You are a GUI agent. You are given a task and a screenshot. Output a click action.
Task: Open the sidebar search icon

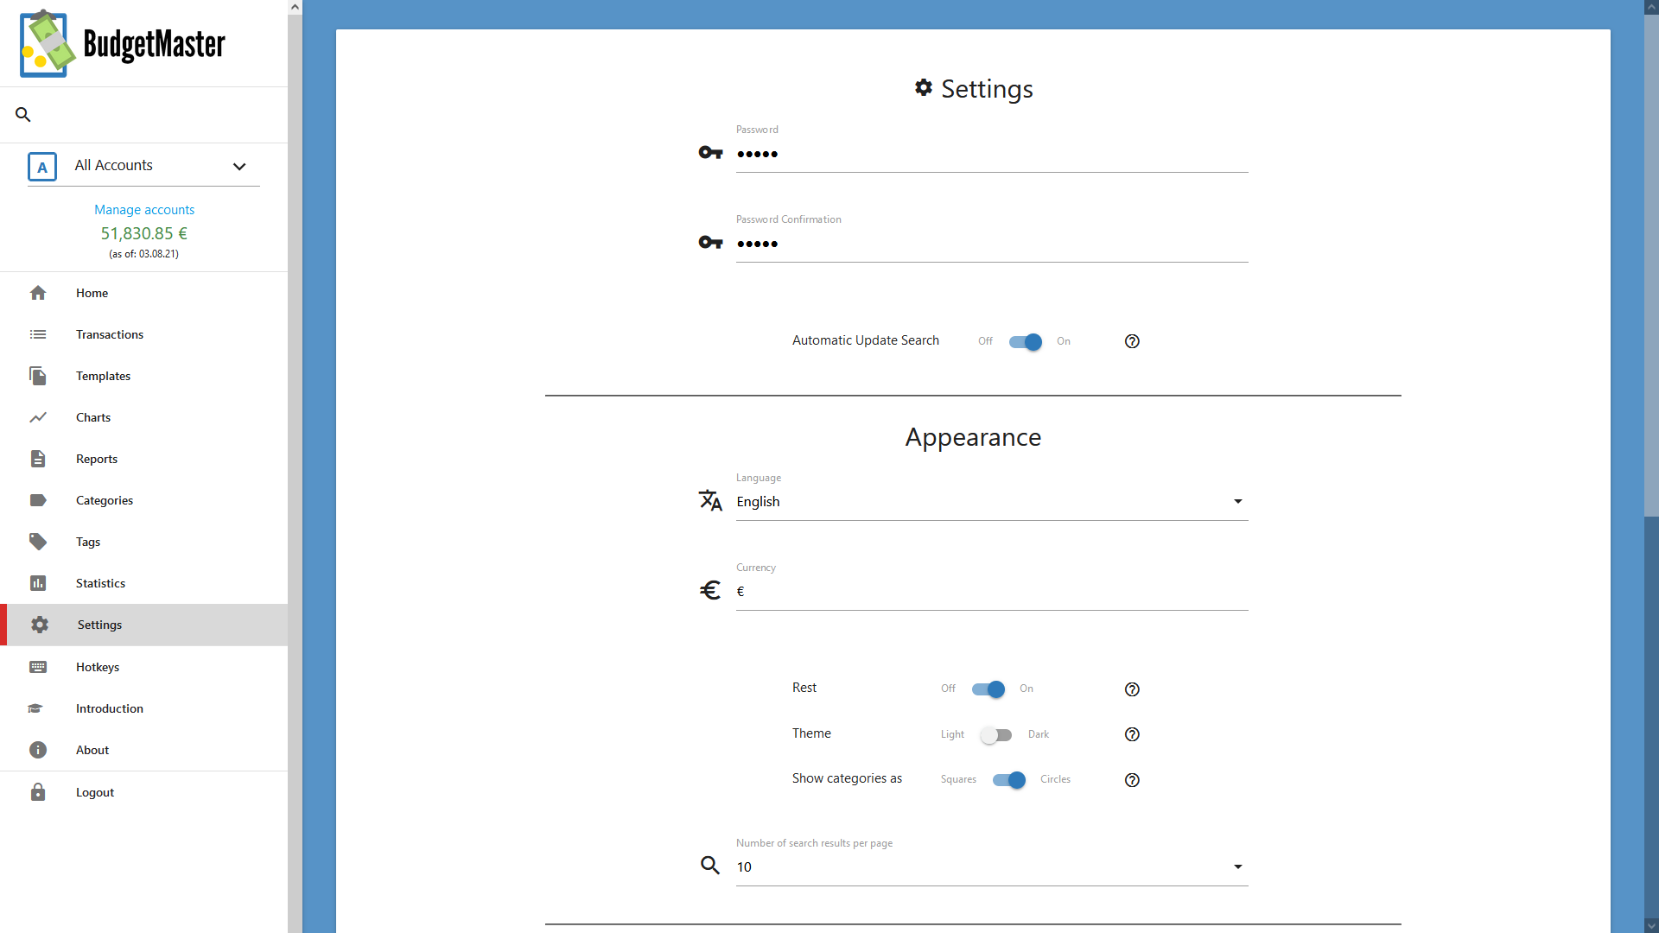(23, 114)
